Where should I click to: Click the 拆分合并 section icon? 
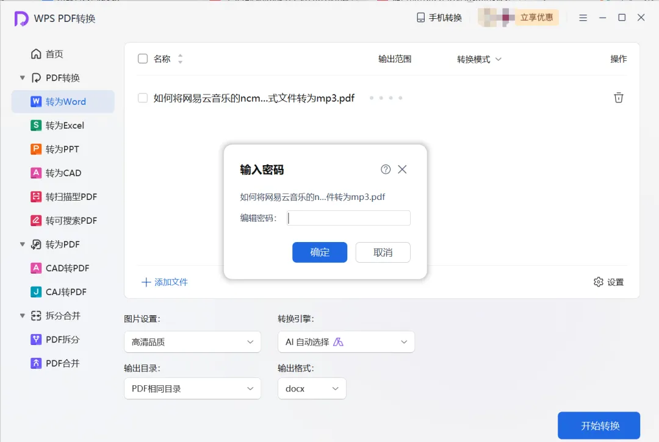pyautogui.click(x=36, y=316)
